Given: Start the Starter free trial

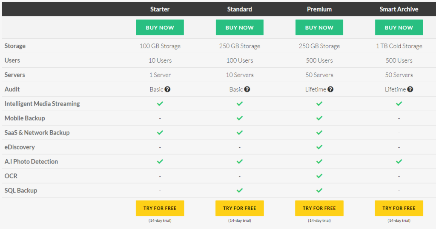Looking at the screenshot, I should coord(160,208).
